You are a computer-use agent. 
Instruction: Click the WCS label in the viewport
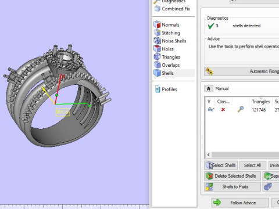(x=62, y=112)
